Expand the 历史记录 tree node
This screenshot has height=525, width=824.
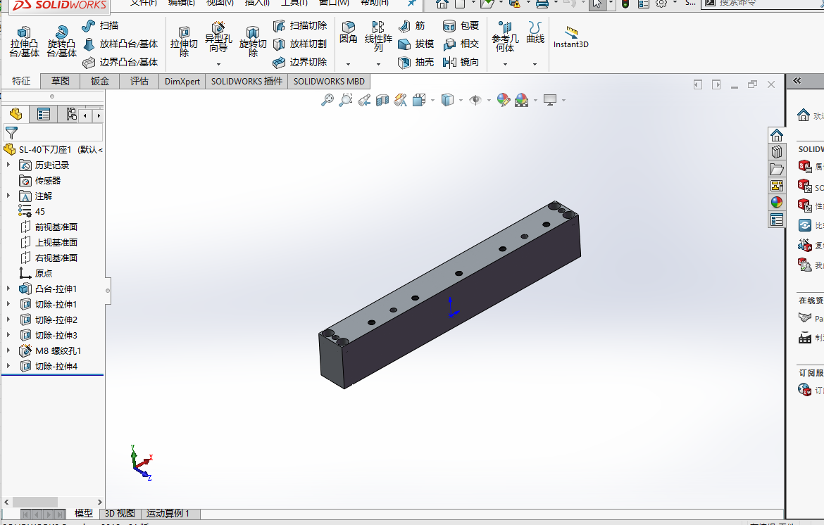8,165
